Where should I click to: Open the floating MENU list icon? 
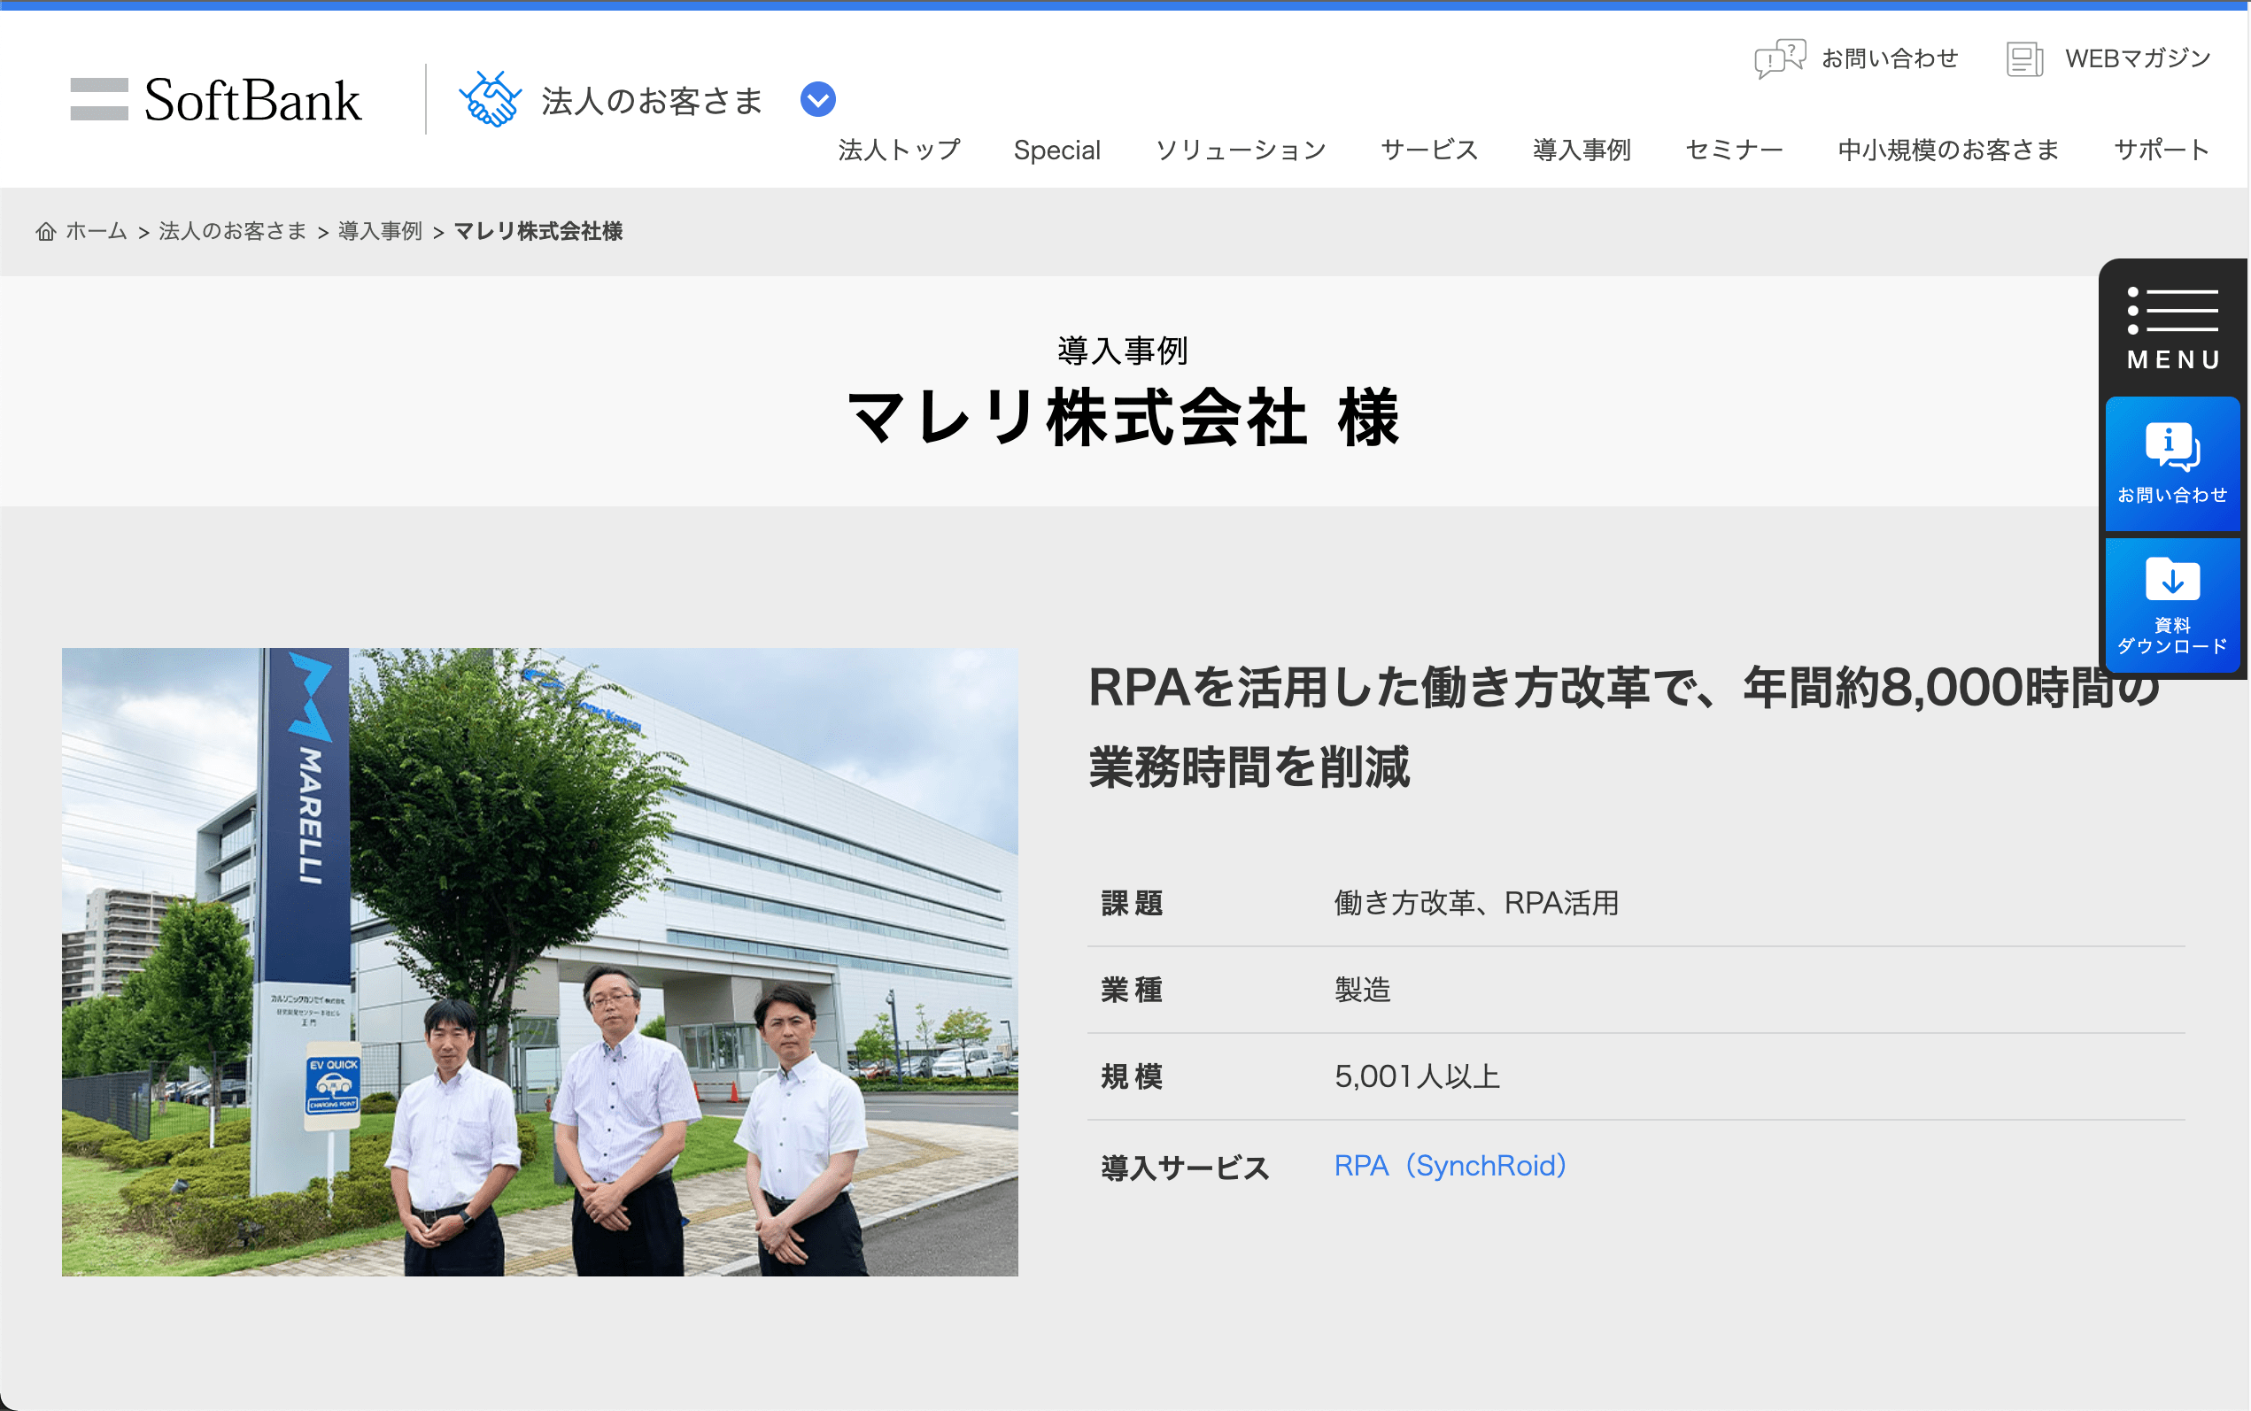click(x=2172, y=311)
